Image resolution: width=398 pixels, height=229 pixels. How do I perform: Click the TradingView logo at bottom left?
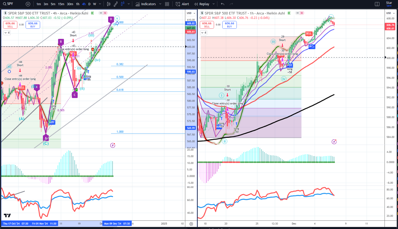click(x=7, y=216)
